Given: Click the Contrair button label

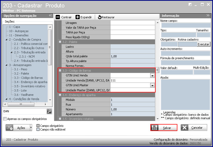Looking at the screenshot, I should [66, 17].
